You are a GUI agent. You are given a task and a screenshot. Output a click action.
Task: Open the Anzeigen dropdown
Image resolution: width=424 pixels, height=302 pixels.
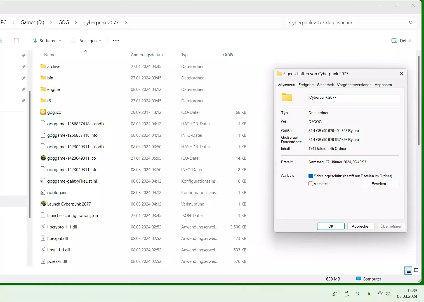86,41
